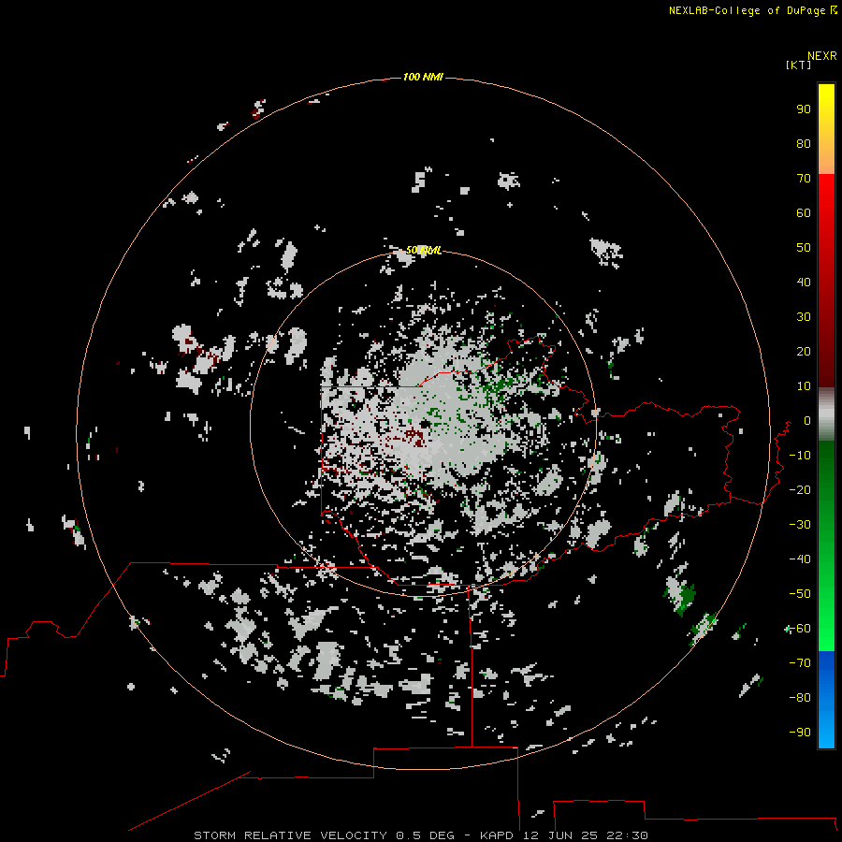Click the [KT] units label
Image resolution: width=842 pixels, height=842 pixels.
[x=799, y=65]
